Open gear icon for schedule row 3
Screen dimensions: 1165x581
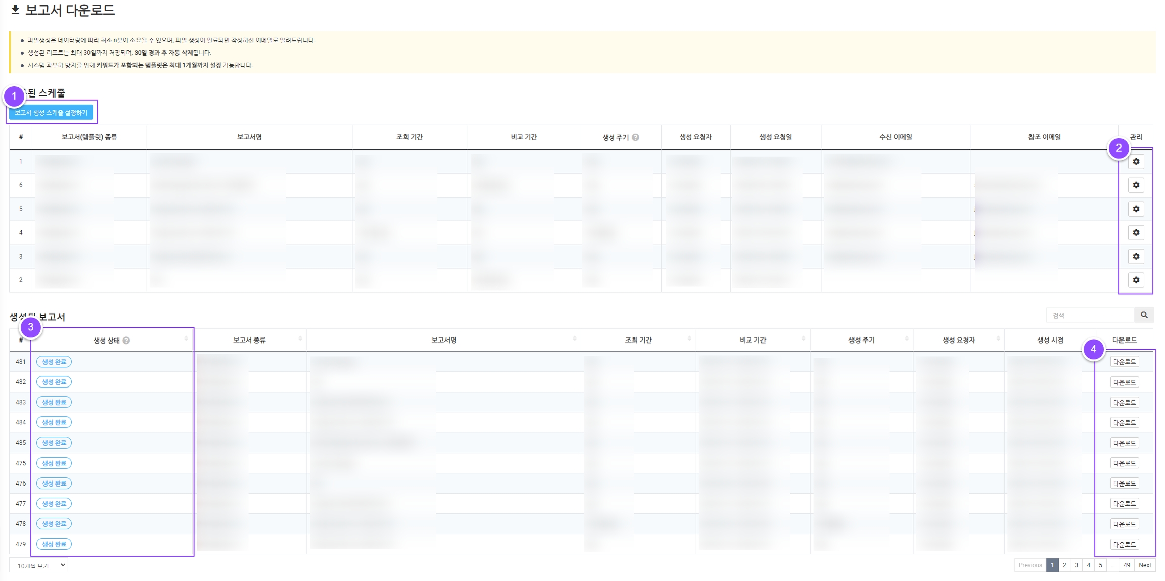1136,257
